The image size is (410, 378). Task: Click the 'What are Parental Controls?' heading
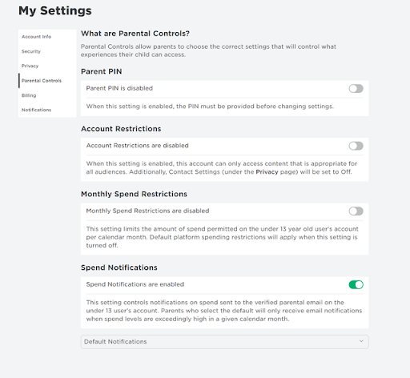135,34
